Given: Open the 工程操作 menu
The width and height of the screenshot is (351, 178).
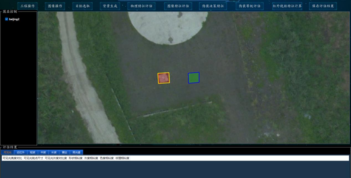Looking at the screenshot, I should 27,6.
